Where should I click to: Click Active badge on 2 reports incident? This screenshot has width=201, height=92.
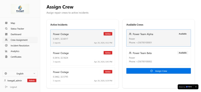pos(108,34)
